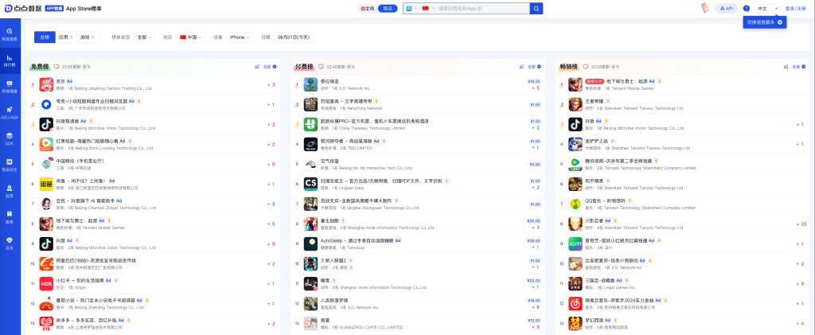Click the search input for app name/App ID

(x=482, y=8)
